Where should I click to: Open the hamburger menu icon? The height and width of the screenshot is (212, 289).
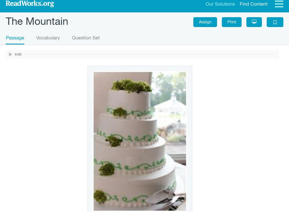[279, 4]
